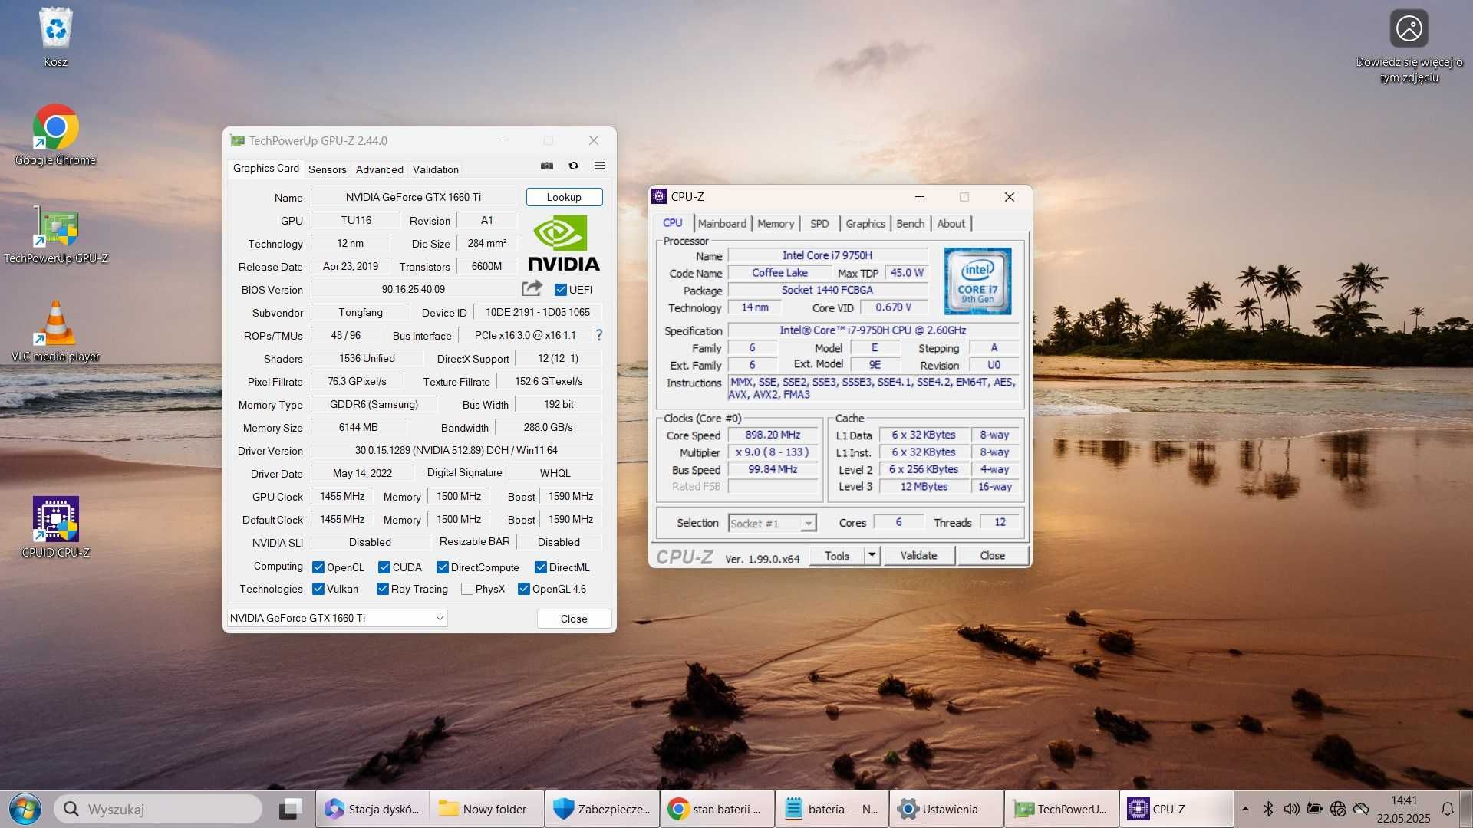
Task: Expand the Tools dropdown arrow in CPU-Z
Action: click(x=872, y=555)
